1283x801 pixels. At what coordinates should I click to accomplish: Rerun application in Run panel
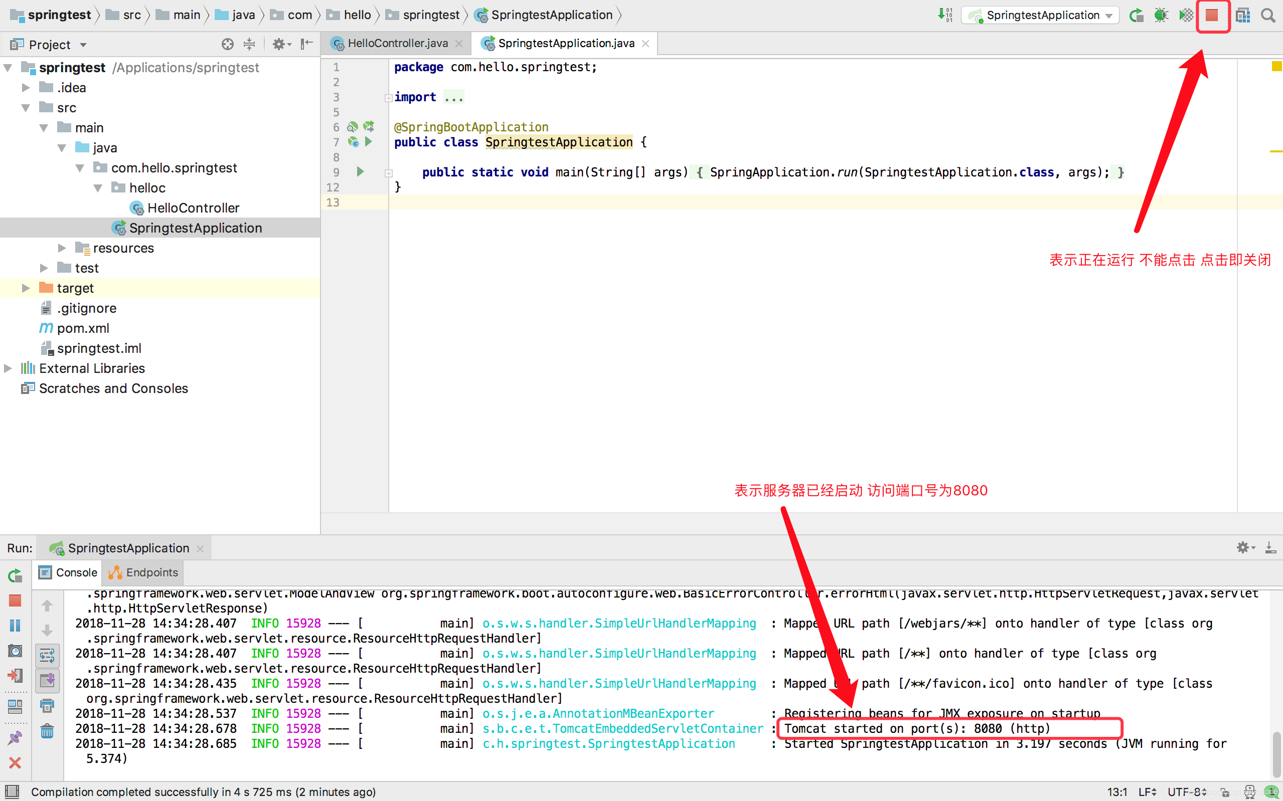point(15,576)
